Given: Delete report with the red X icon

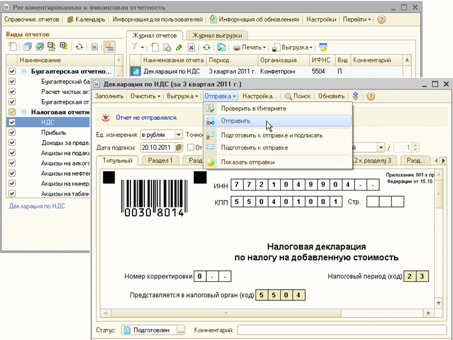Looking at the screenshot, I should pos(191,47).
